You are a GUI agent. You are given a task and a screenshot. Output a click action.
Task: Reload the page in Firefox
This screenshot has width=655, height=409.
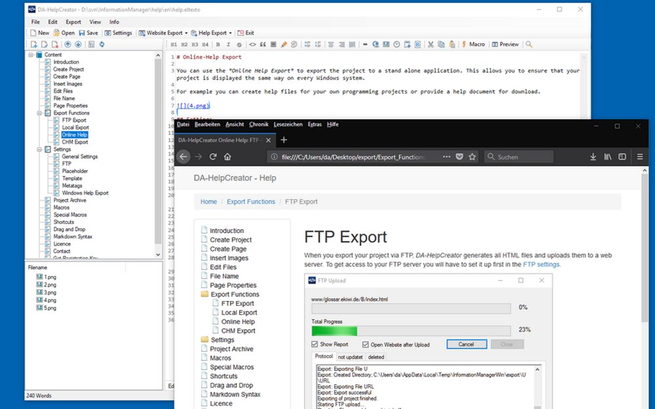[x=213, y=157]
